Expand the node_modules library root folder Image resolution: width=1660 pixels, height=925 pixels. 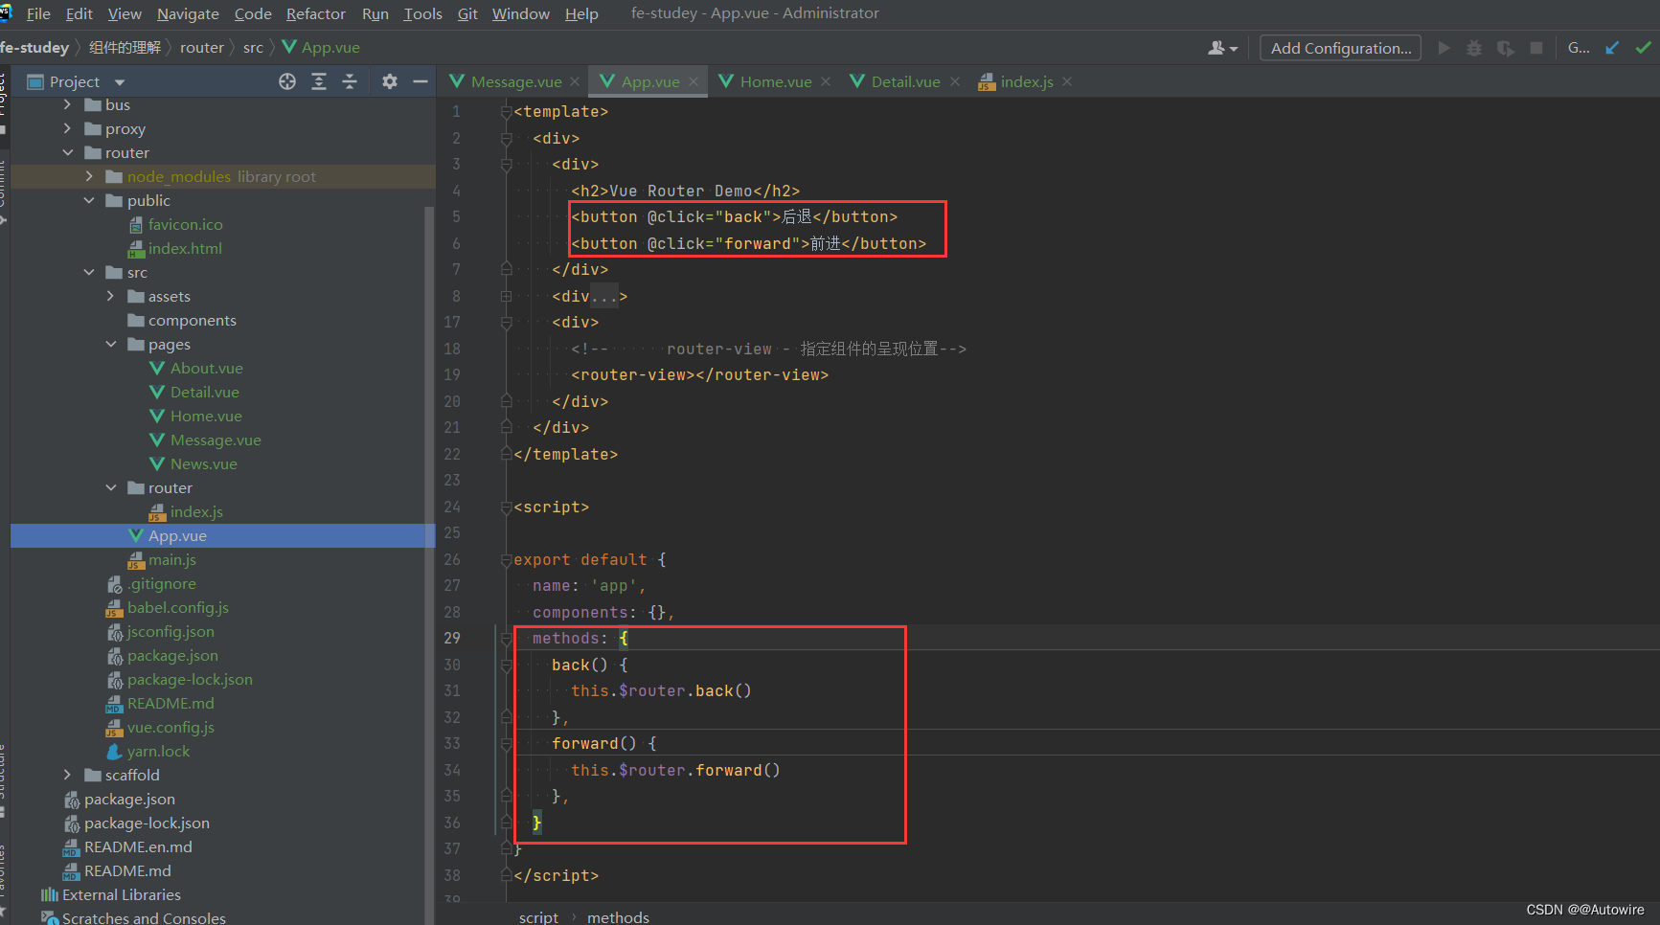(89, 176)
